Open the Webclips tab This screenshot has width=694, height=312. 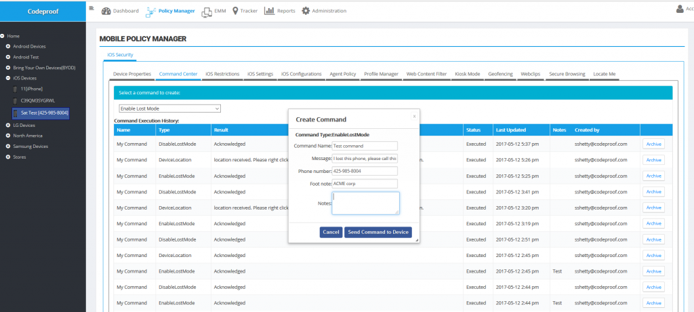(x=530, y=74)
